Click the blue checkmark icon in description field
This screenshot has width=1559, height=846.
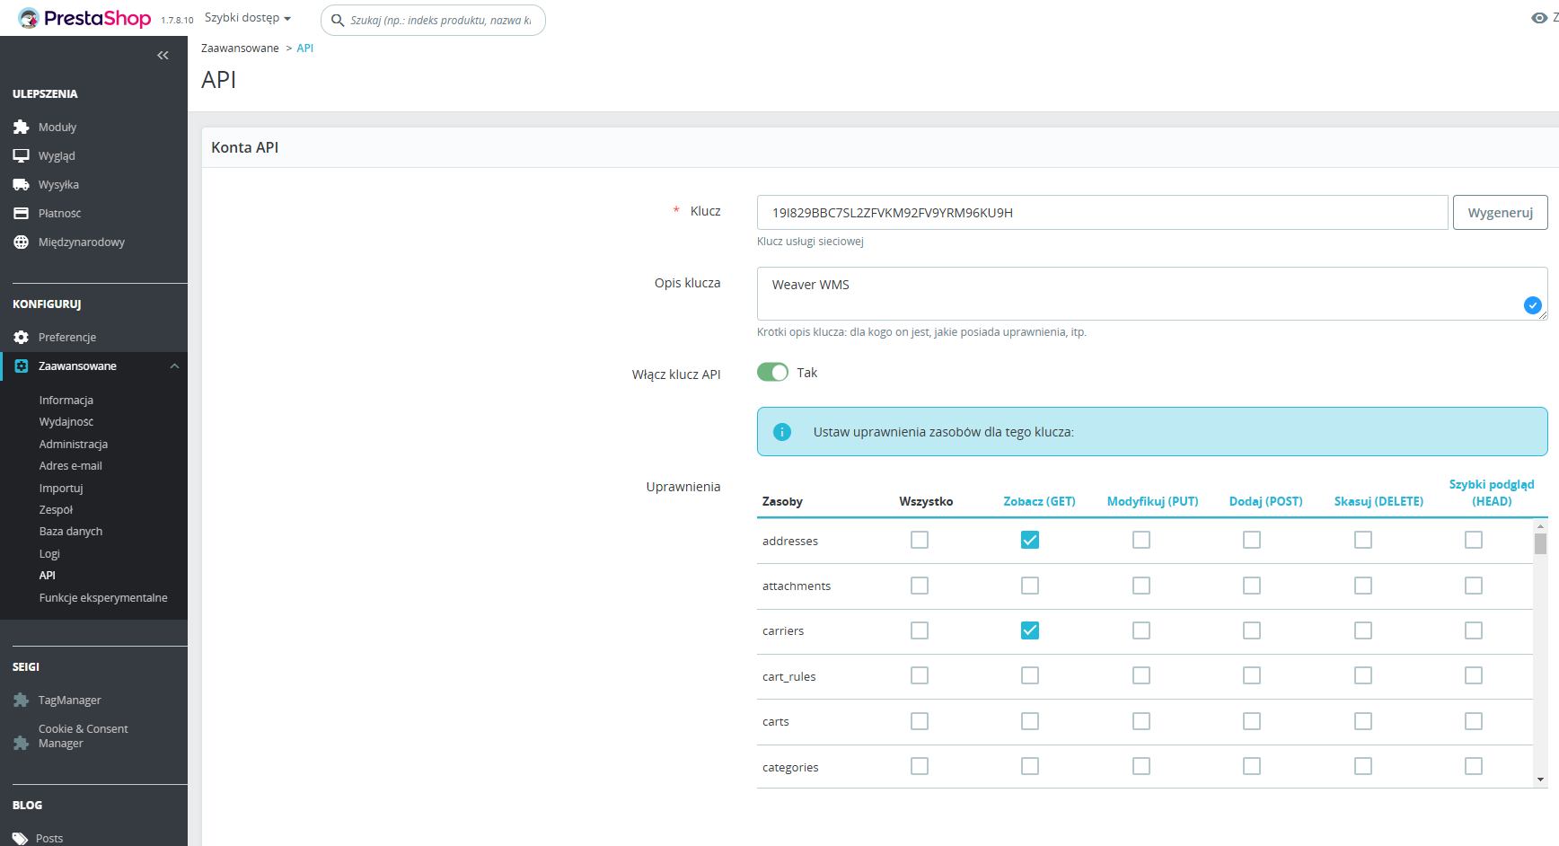(1533, 305)
